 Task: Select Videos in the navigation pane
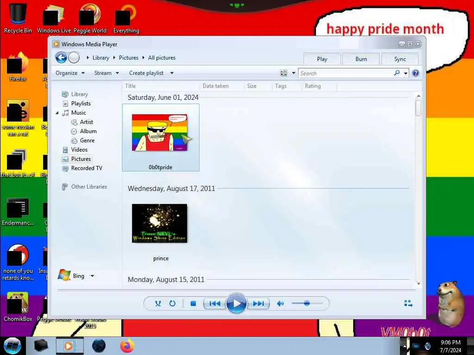pyautogui.click(x=79, y=150)
